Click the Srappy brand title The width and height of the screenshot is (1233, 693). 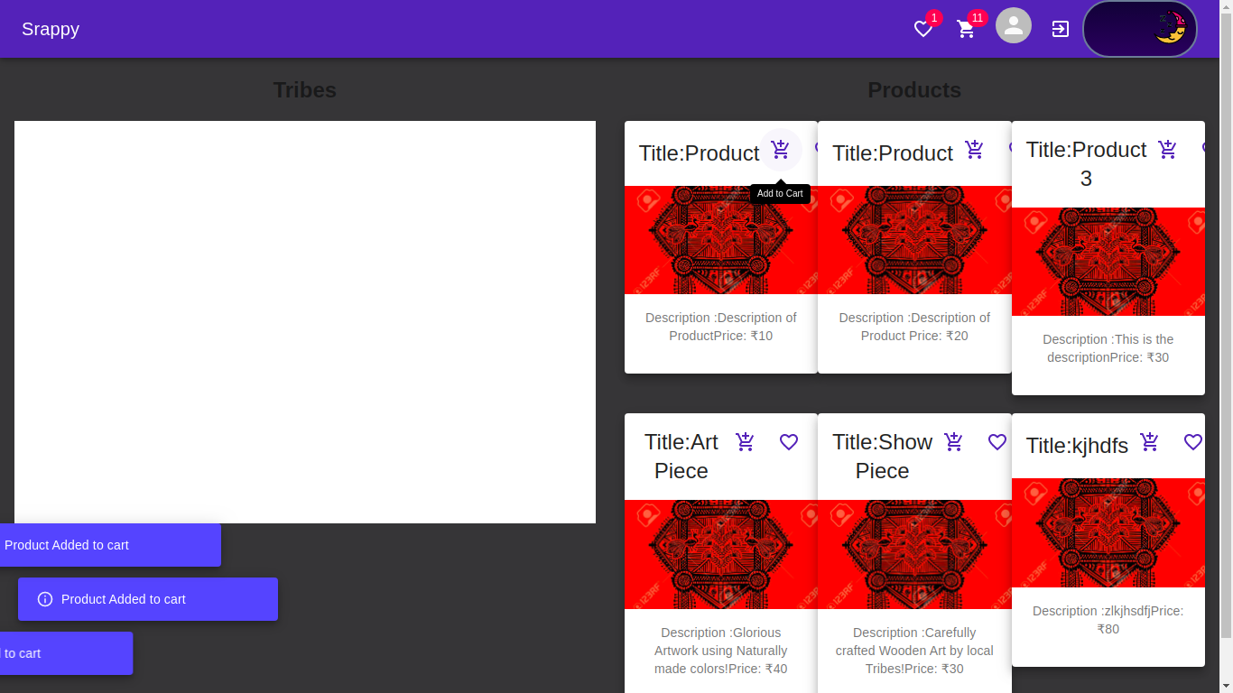point(51,29)
